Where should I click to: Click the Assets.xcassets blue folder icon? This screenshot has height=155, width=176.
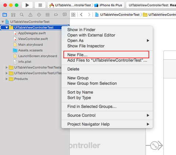click(x=15, y=50)
